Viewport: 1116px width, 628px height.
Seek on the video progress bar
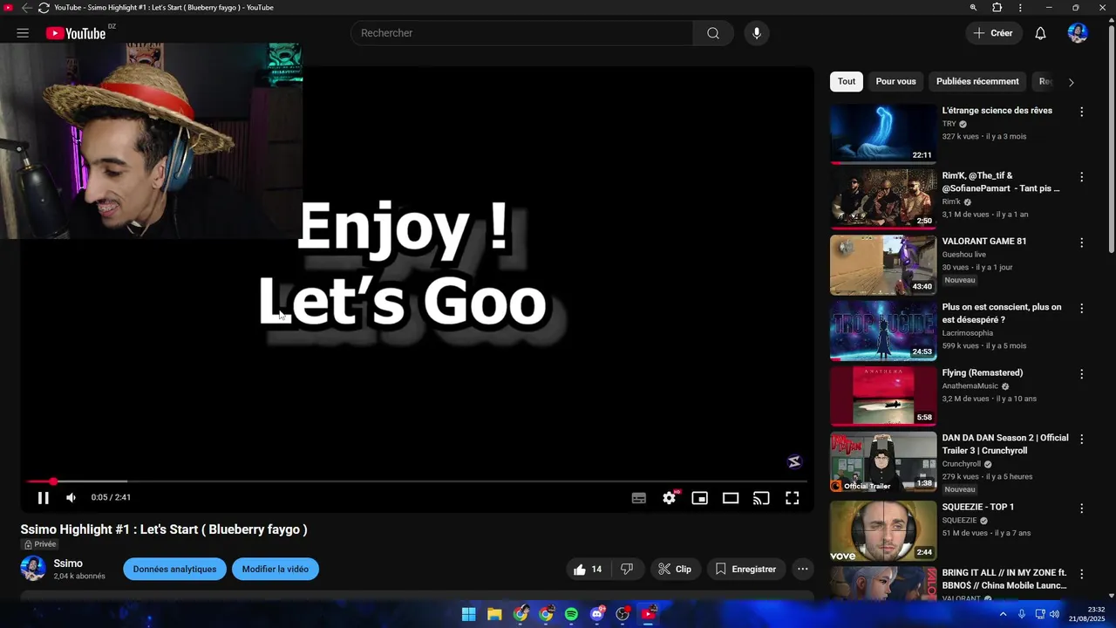pyautogui.click(x=417, y=481)
